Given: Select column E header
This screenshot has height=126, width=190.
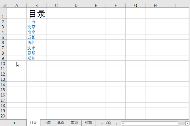Looking at the screenshot, I should point(96,5).
